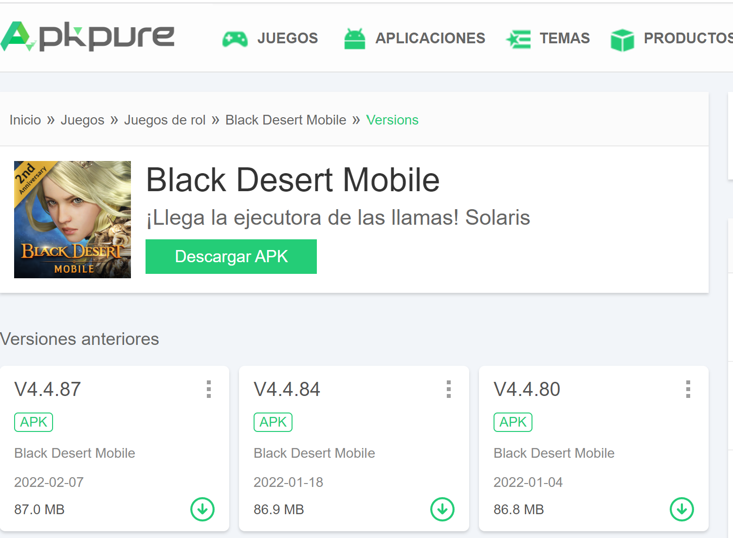Open the TEMAS menu
The height and width of the screenshot is (538, 733).
pyautogui.click(x=565, y=38)
